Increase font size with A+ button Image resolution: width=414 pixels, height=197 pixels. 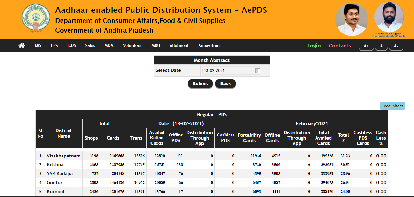[x=366, y=46]
